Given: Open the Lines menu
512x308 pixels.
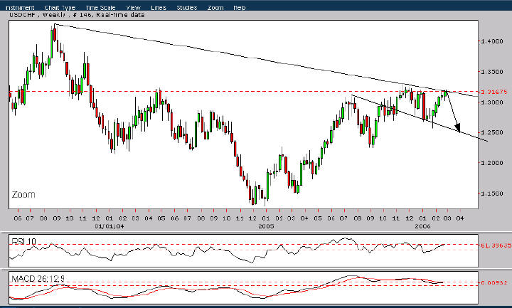Looking at the screenshot, I should tap(159, 8).
